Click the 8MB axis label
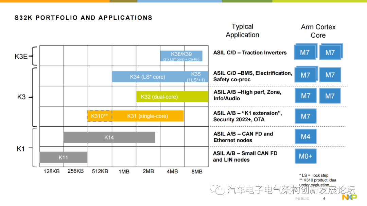The width and height of the screenshot is (367, 206). pyautogui.click(x=197, y=172)
